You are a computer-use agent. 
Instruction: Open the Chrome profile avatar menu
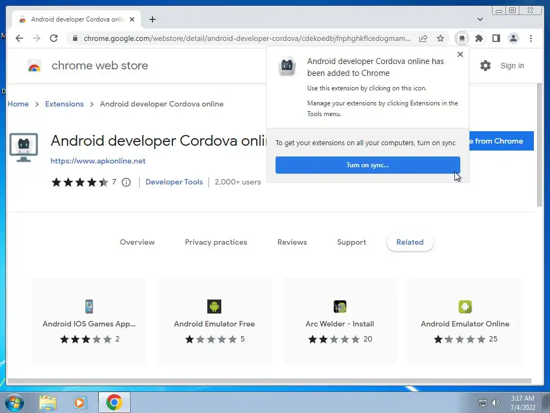[x=513, y=38]
